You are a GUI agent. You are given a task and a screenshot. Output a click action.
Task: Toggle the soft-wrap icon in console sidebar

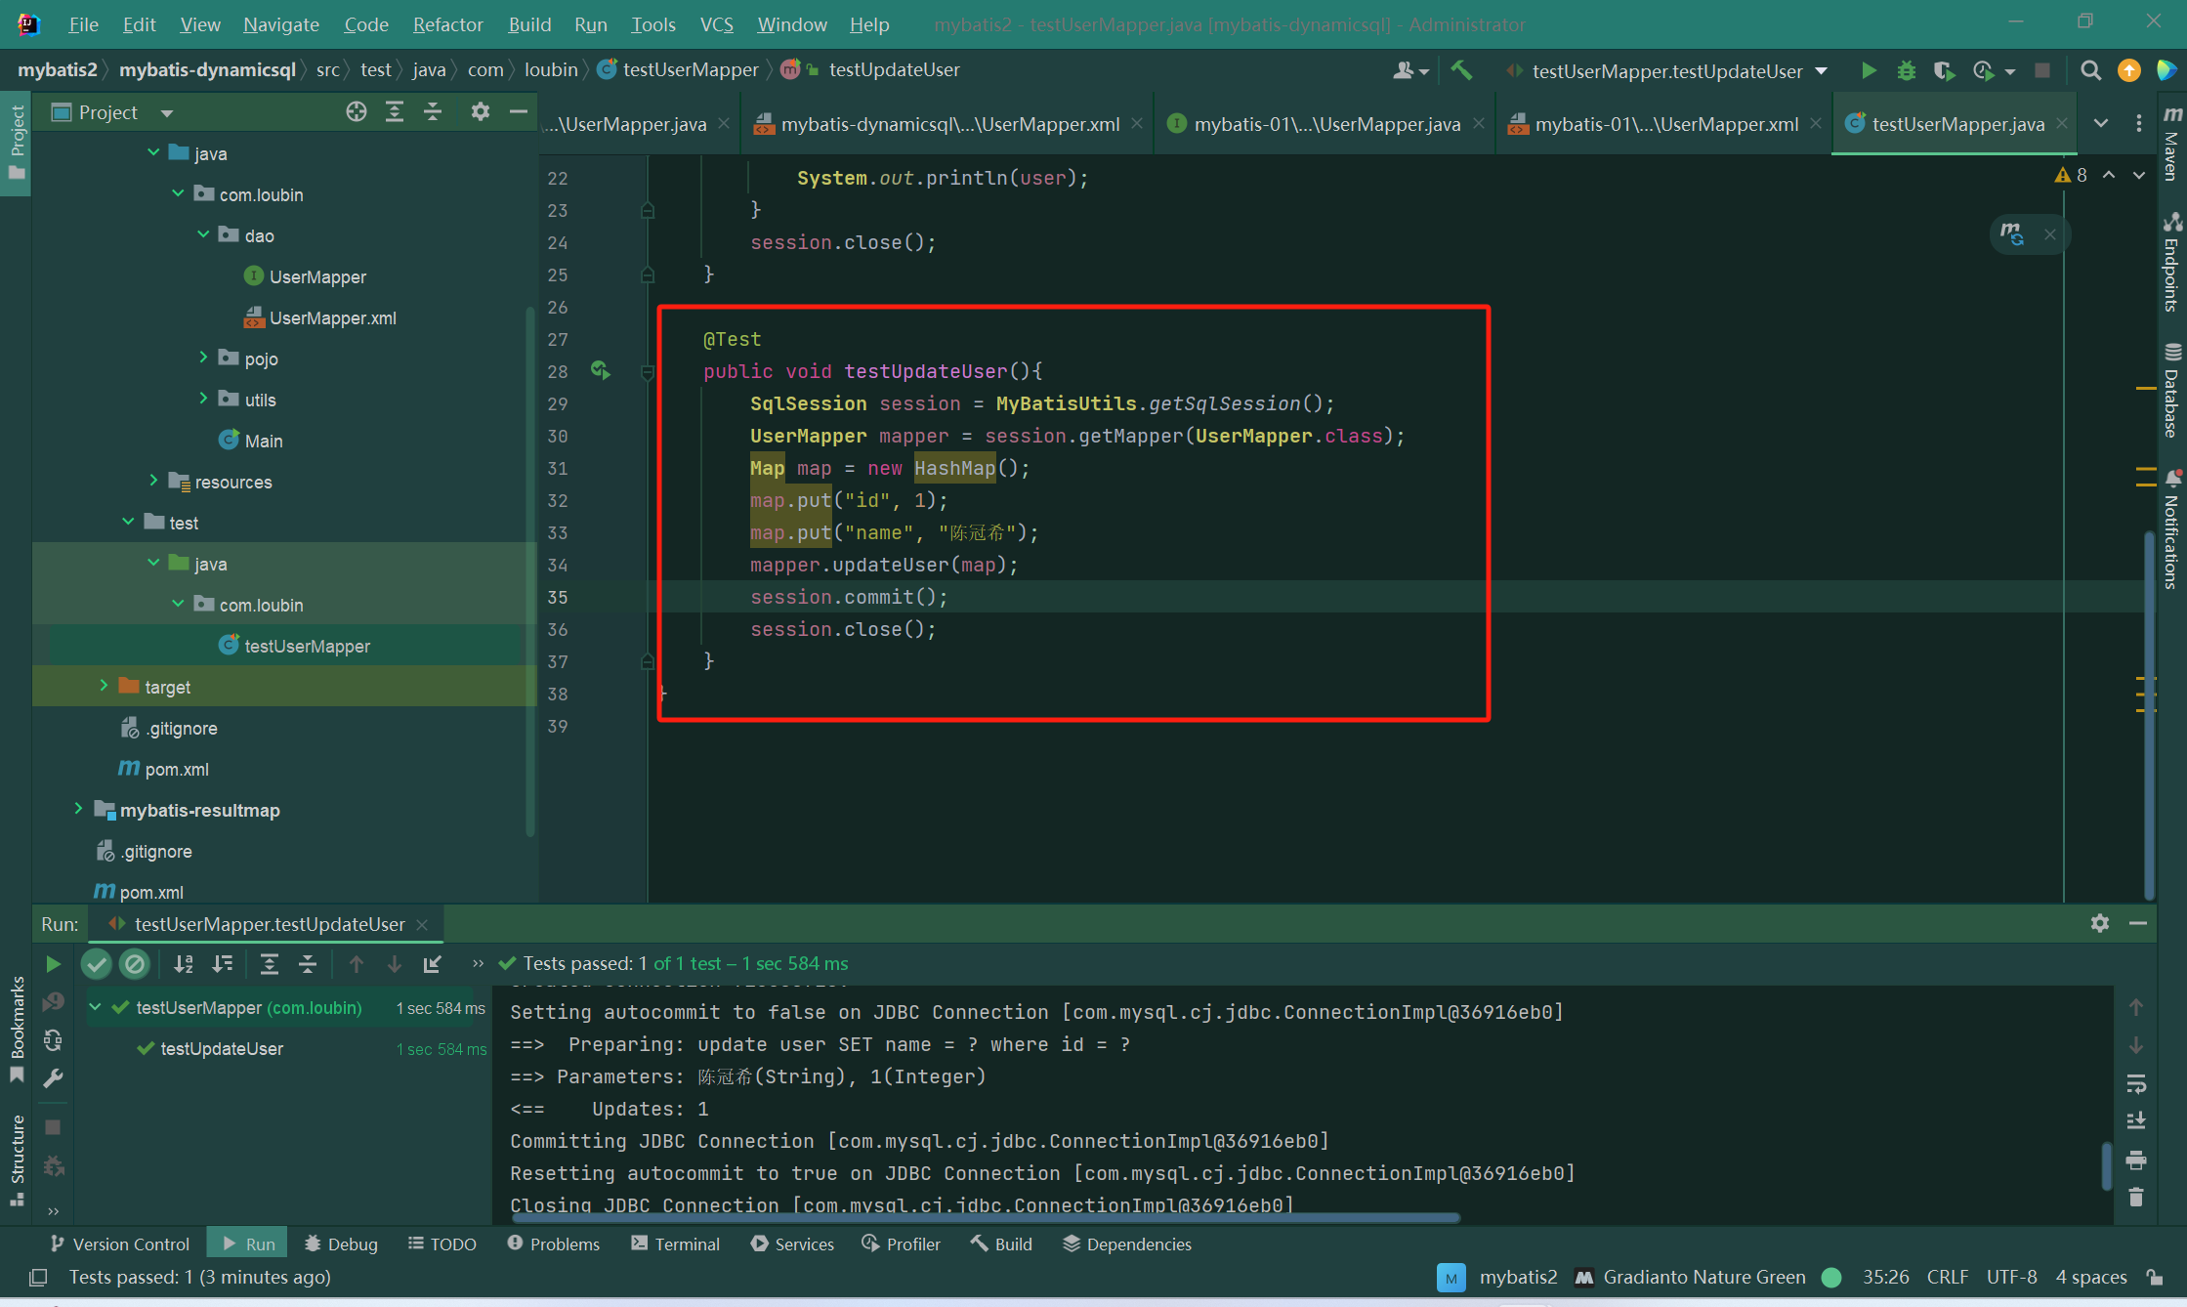click(x=2136, y=1083)
